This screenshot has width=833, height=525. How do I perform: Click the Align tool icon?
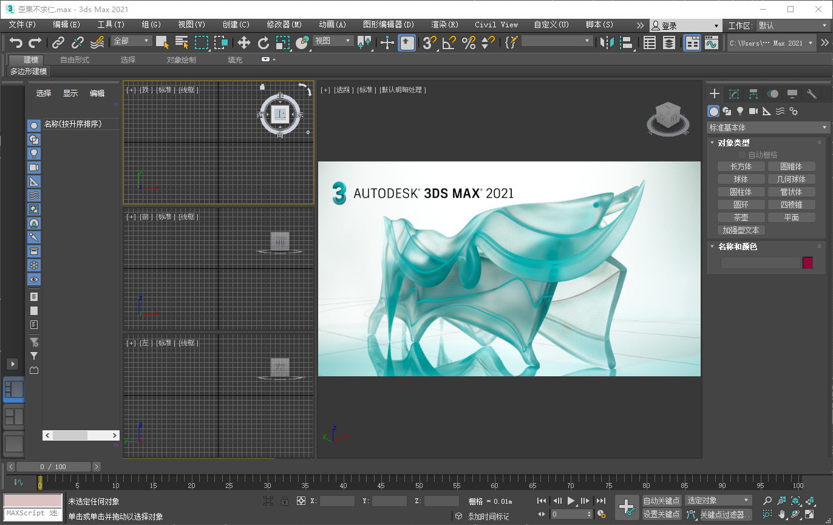pyautogui.click(x=626, y=42)
